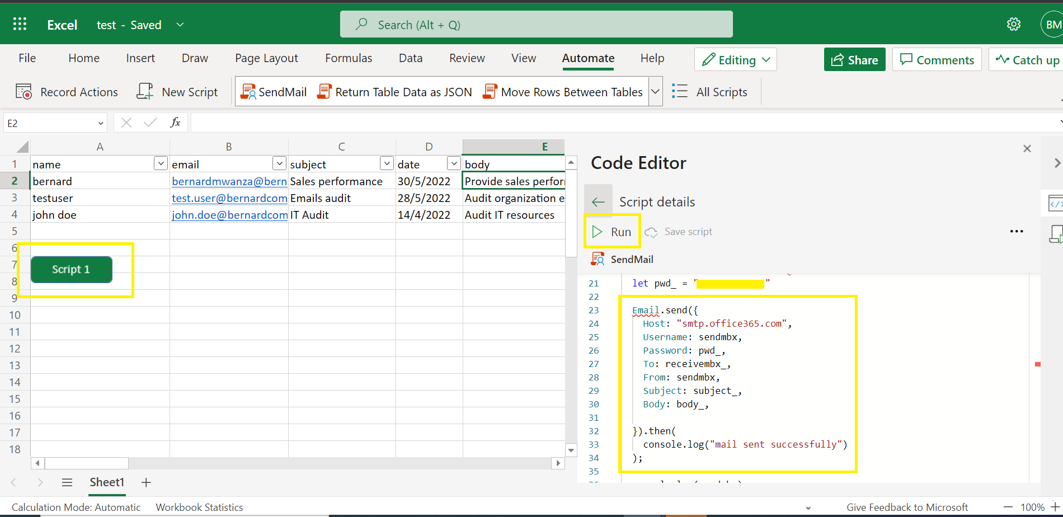
Task: Open the Excel settings gear
Action: (x=1014, y=24)
